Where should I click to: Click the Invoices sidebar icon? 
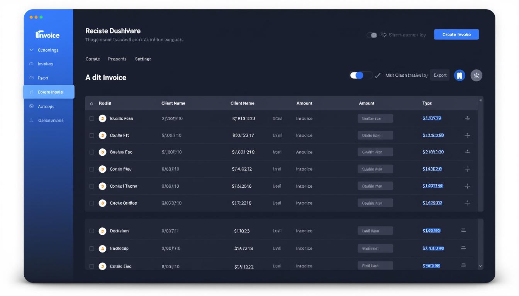(x=31, y=64)
